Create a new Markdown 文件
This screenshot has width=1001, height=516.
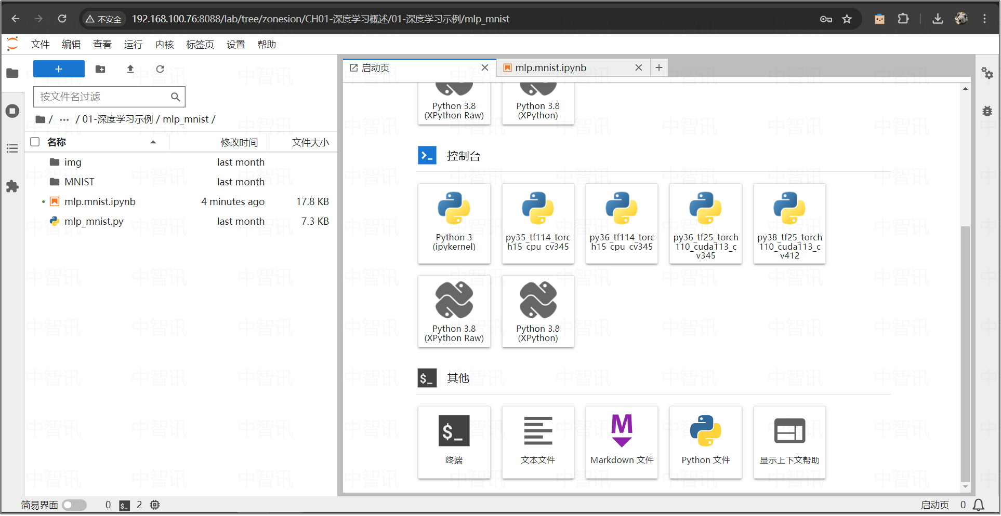click(622, 442)
